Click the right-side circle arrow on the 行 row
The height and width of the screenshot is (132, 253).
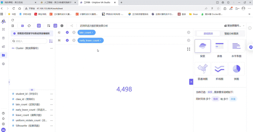click(x=189, y=33)
